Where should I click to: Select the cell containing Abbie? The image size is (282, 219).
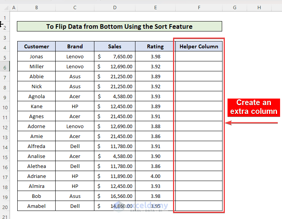pyautogui.click(x=36, y=76)
